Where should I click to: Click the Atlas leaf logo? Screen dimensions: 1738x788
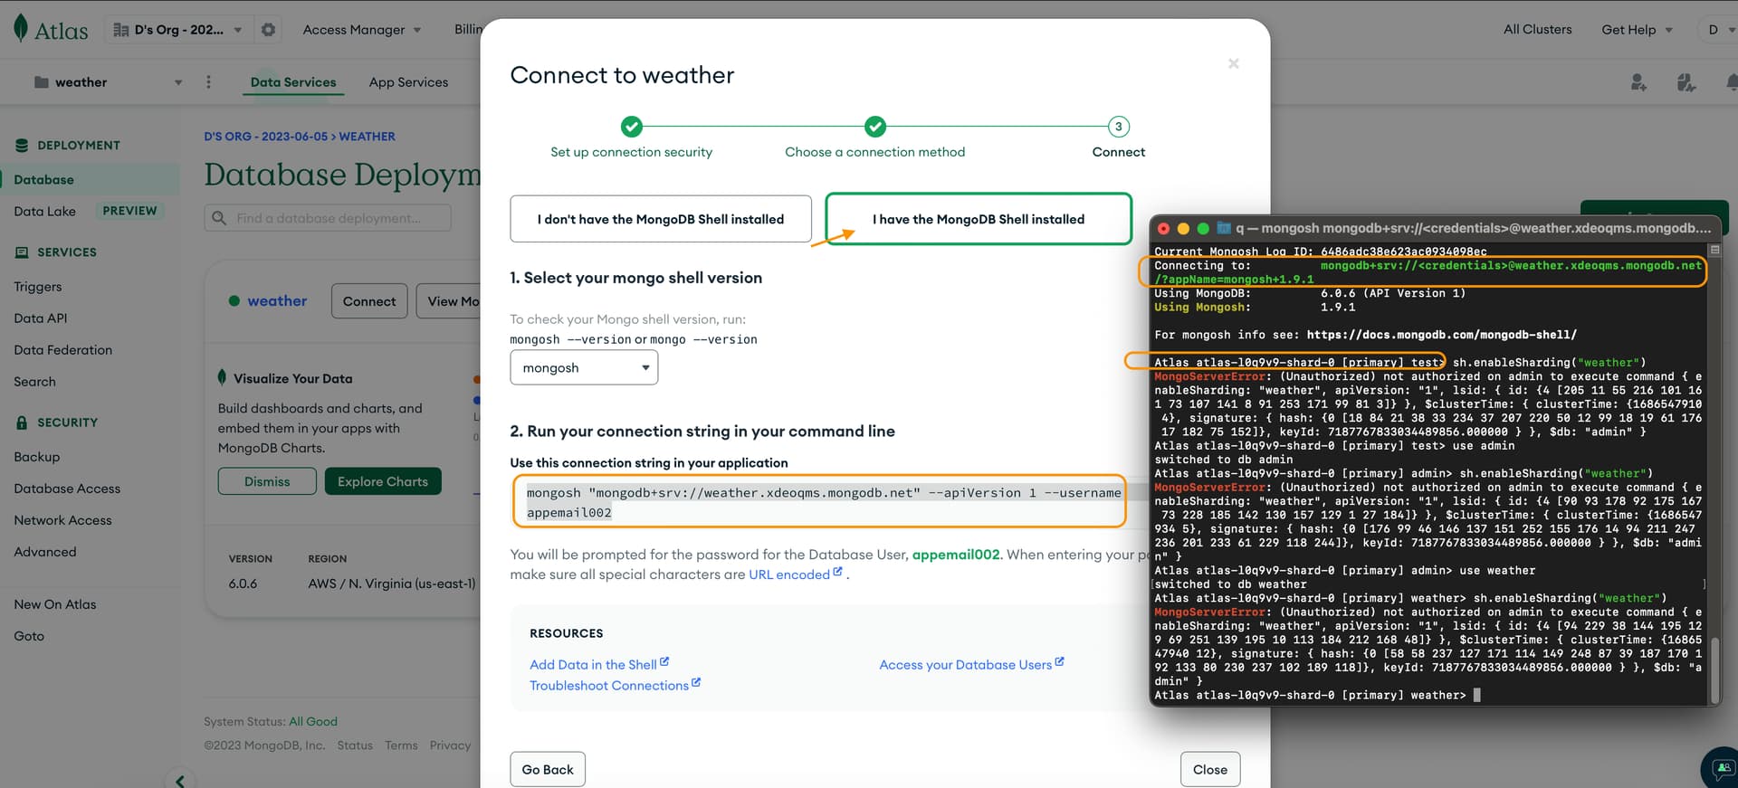(x=22, y=29)
